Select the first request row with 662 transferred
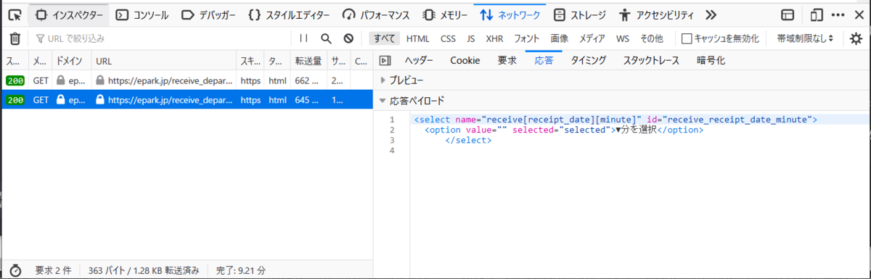This screenshot has height=279, width=871. click(187, 80)
